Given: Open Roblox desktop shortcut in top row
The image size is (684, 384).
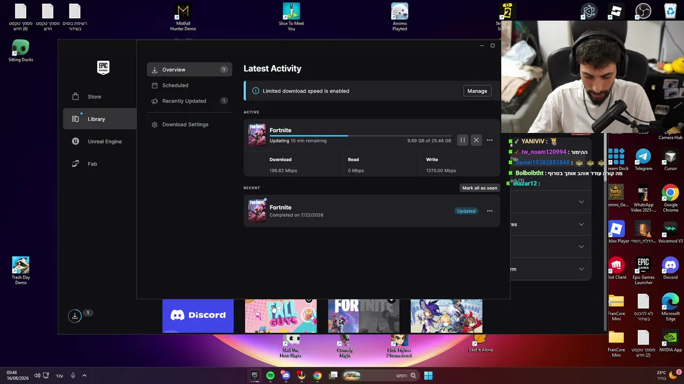Looking at the screenshot, I should (x=616, y=11).
